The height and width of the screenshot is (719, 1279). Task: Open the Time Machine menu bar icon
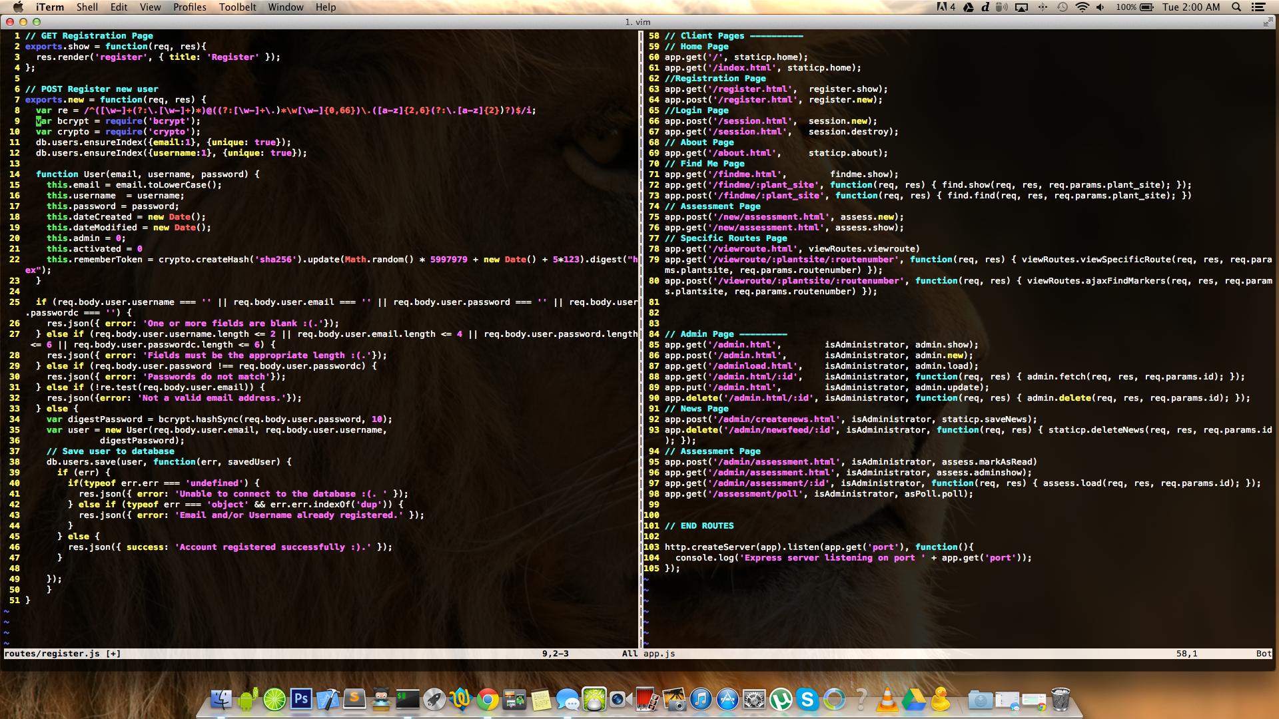coord(1063,7)
